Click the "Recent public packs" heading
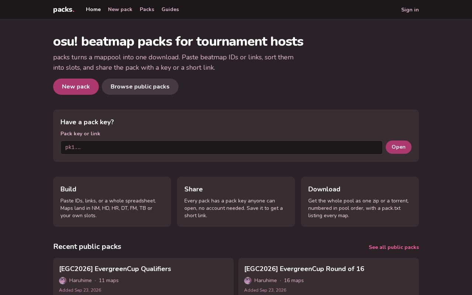Viewport: 472px width, 295px height. (87, 247)
